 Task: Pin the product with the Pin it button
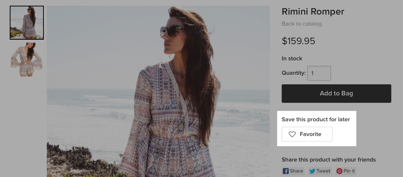(x=346, y=171)
